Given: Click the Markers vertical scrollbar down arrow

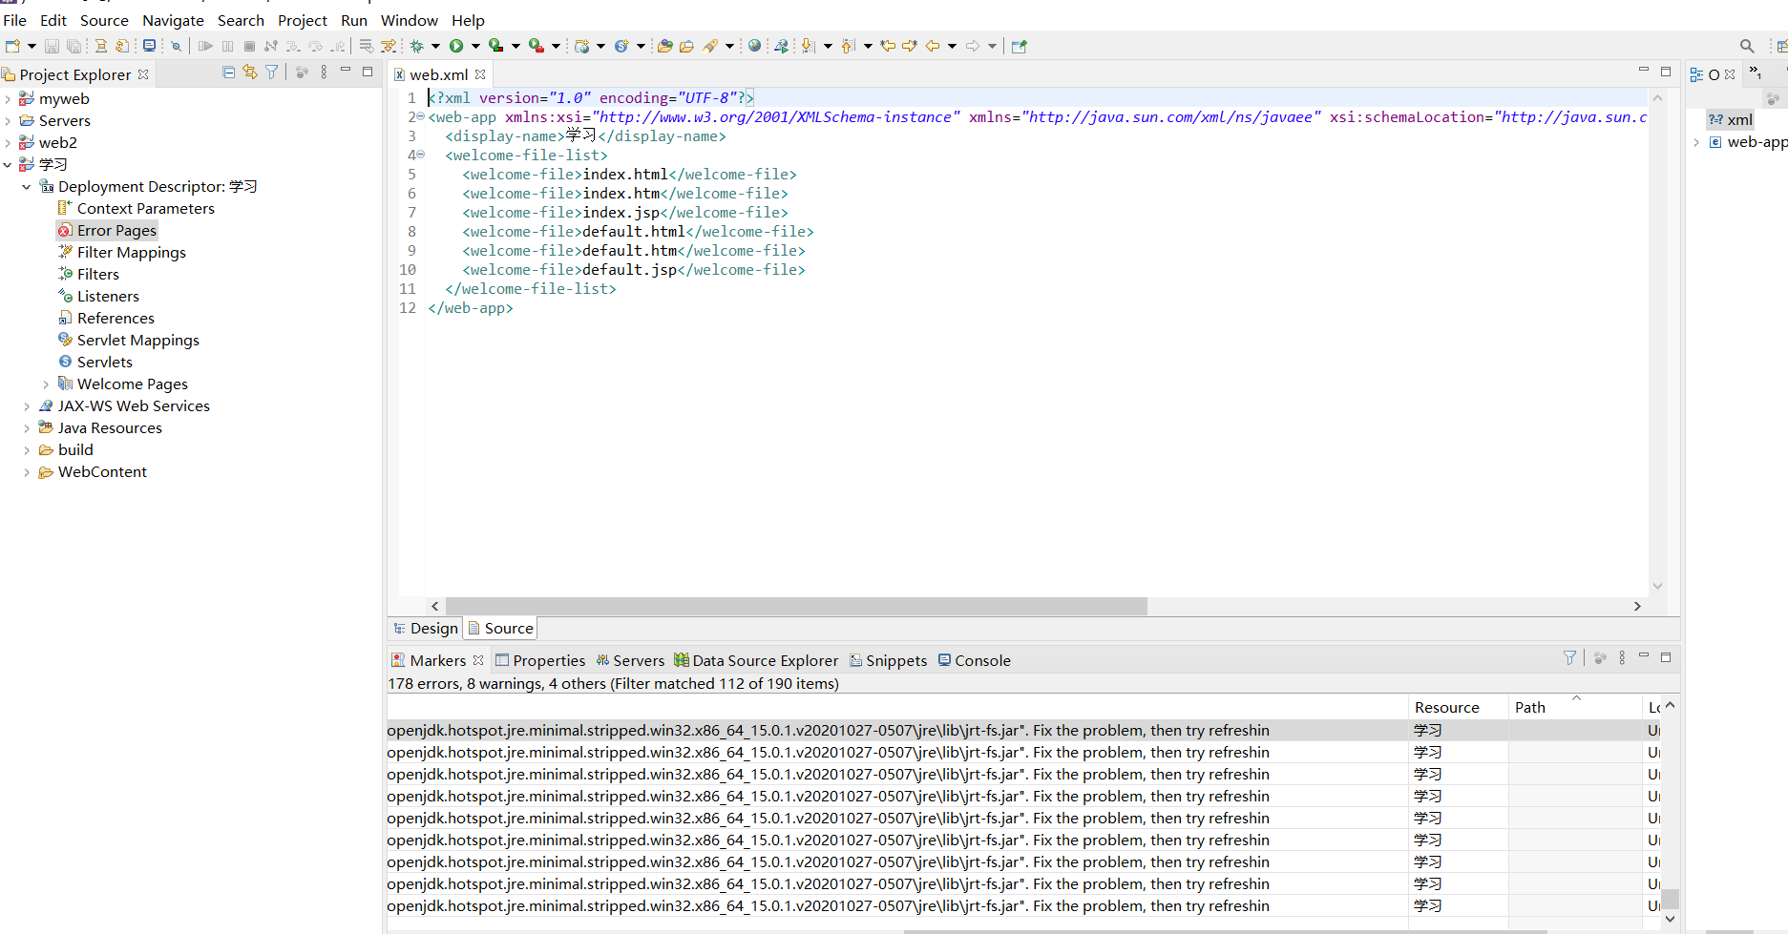Looking at the screenshot, I should (1670, 920).
